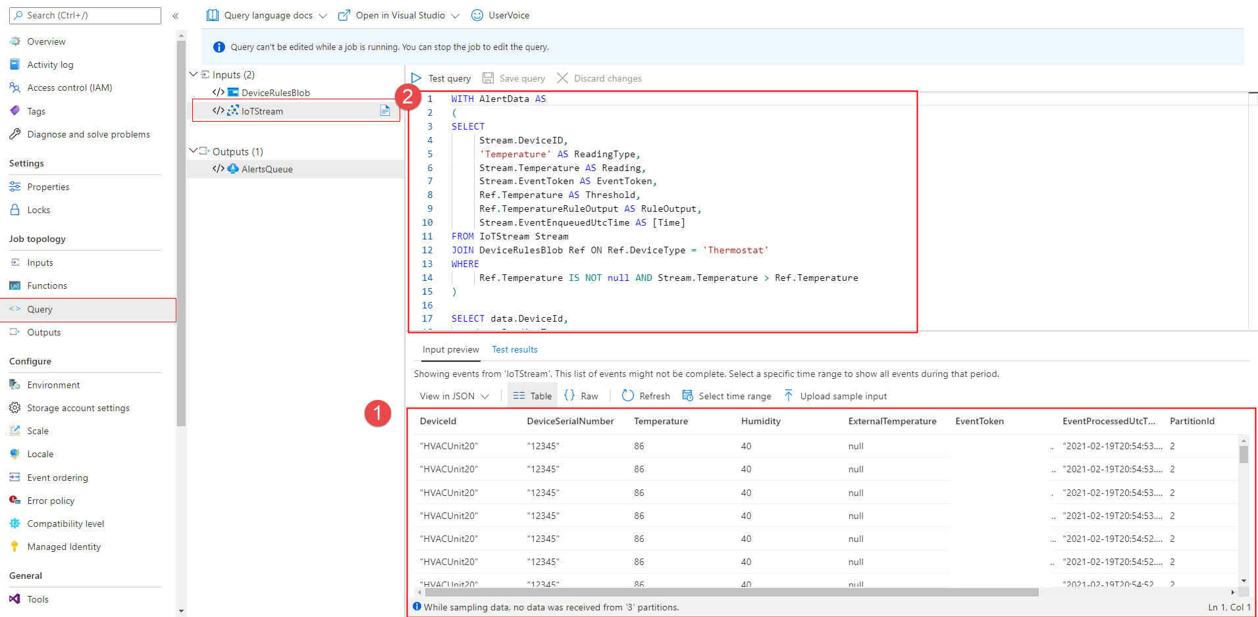Image resolution: width=1258 pixels, height=617 pixels.
Task: Open the View in JSON dropdown
Action: coord(454,396)
